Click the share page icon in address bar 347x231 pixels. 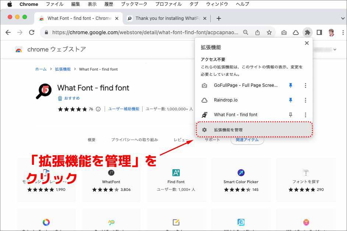[x=257, y=32]
